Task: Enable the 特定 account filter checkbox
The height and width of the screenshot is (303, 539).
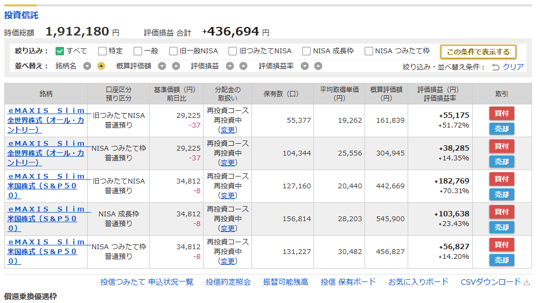Action: [x=102, y=51]
